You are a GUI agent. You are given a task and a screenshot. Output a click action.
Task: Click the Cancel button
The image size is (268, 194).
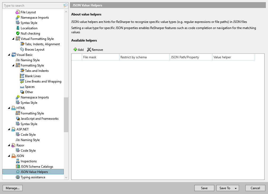tap(255, 188)
